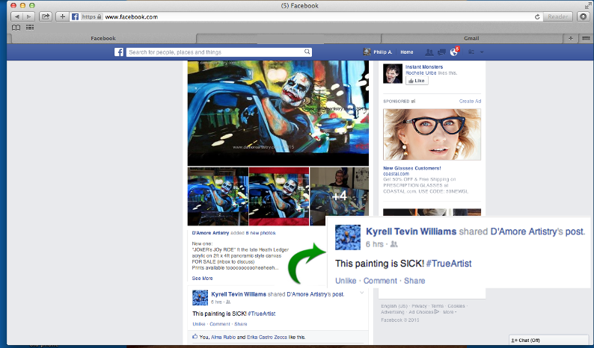This screenshot has width=594, height=348.
Task: Open Rochelle Uribe's profile link
Action: coord(421,72)
